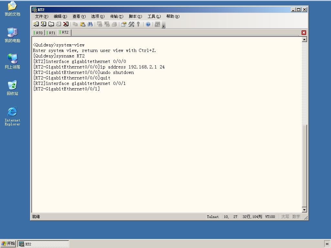Click the RT2 taskbar button
The image size is (331, 248).
pyautogui.click(x=43, y=244)
